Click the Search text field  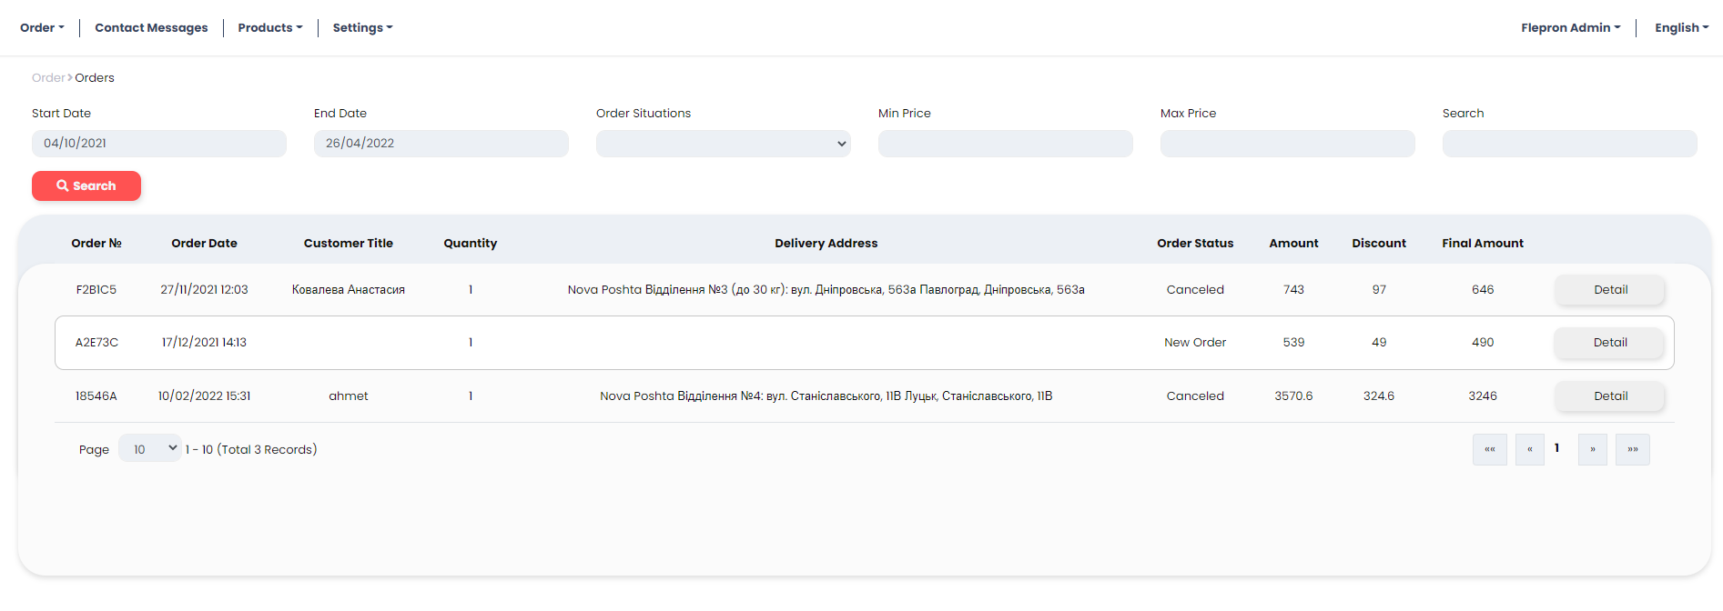(x=1570, y=144)
